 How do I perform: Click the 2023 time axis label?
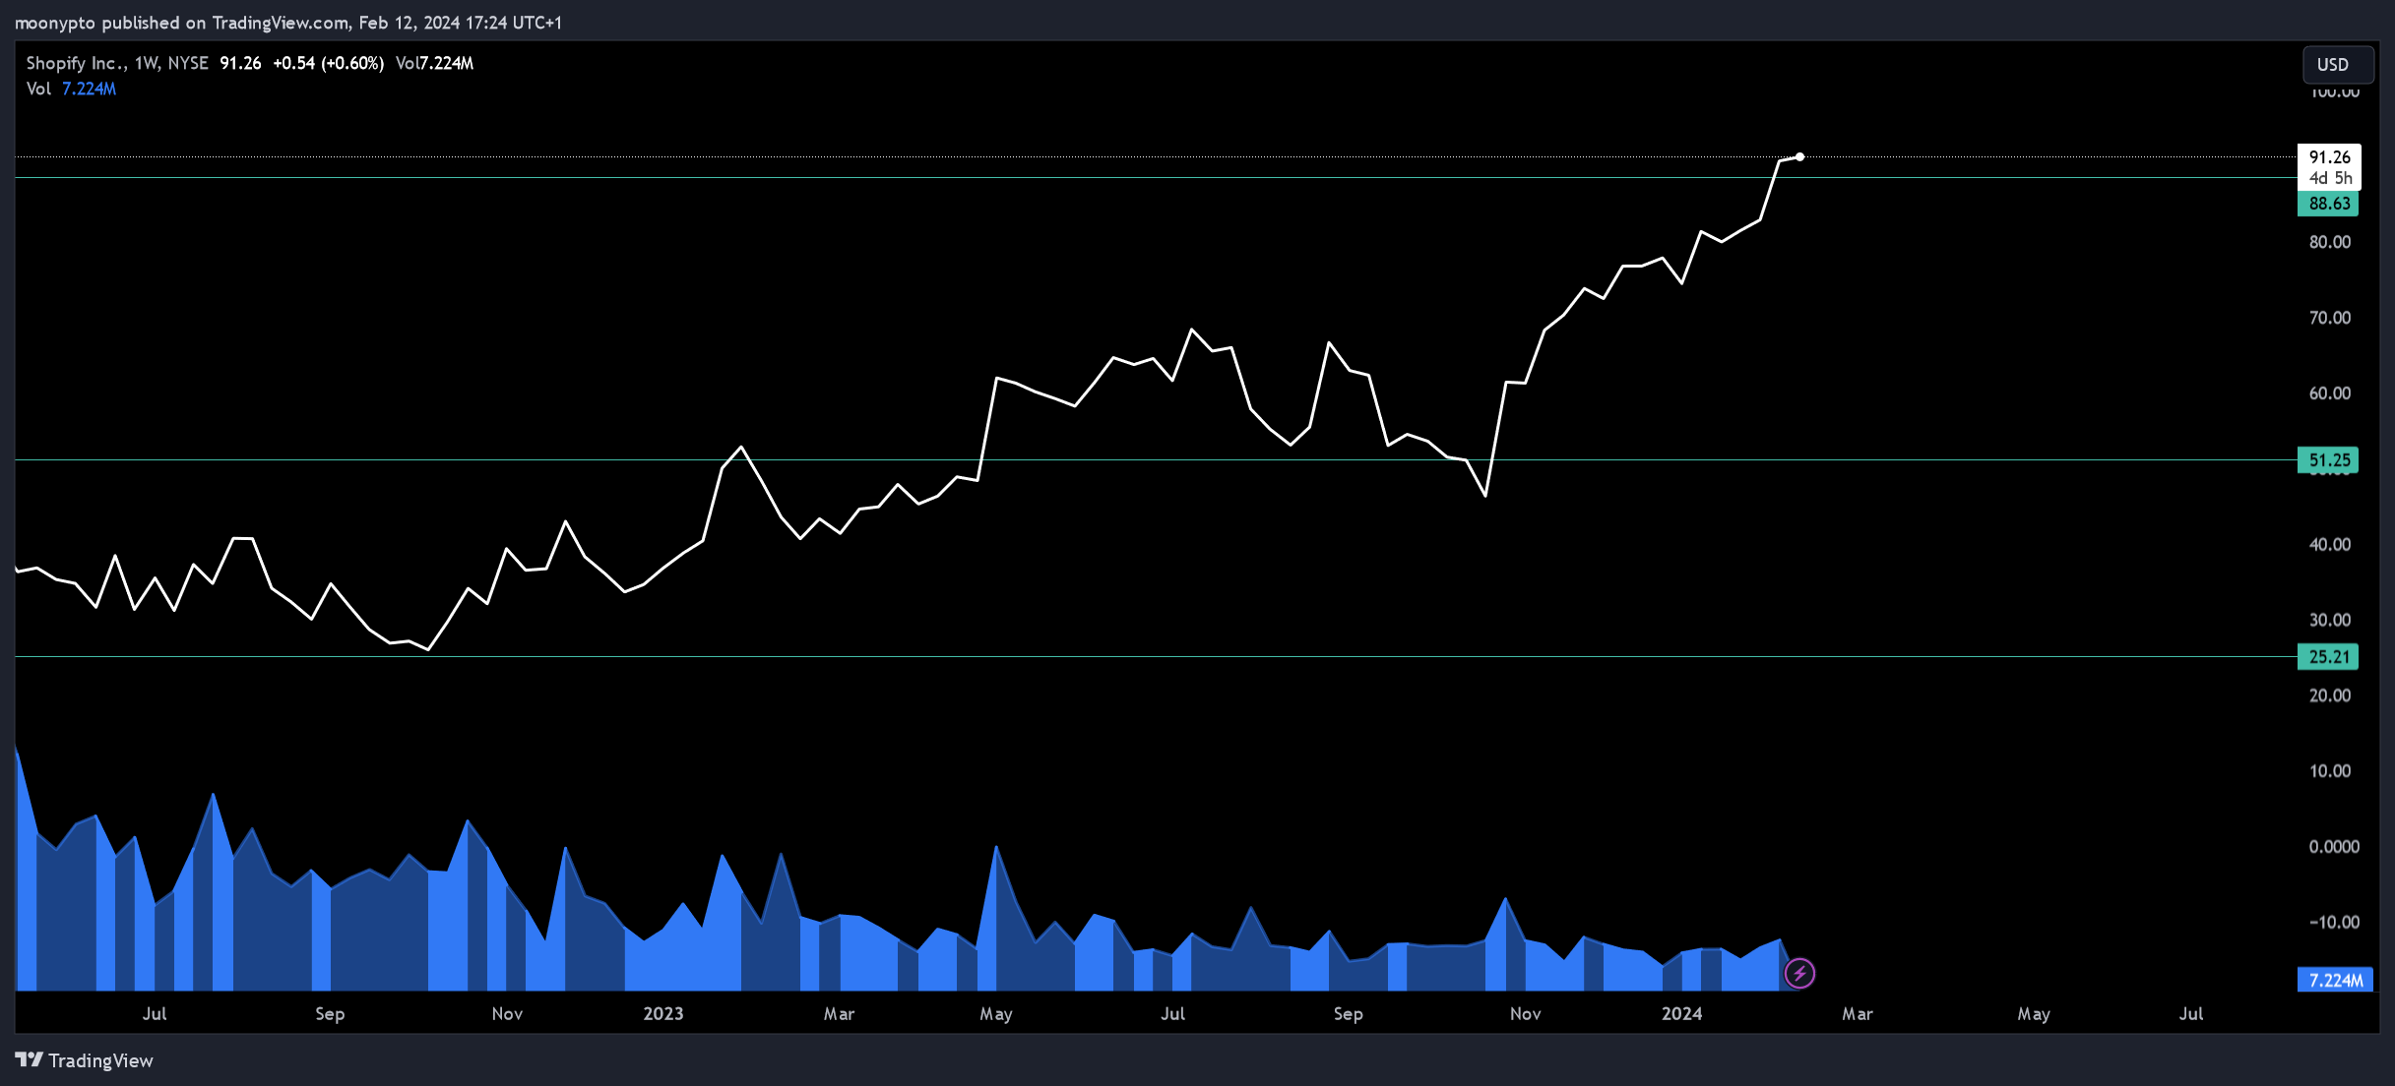click(x=662, y=1013)
